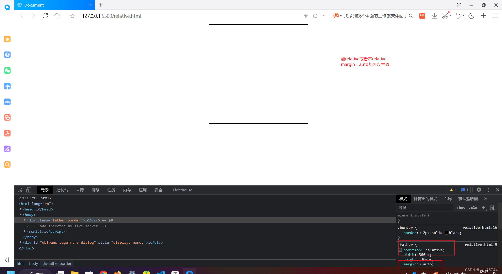Open the red translate icon
The width and height of the screenshot is (502, 274).
[422, 16]
